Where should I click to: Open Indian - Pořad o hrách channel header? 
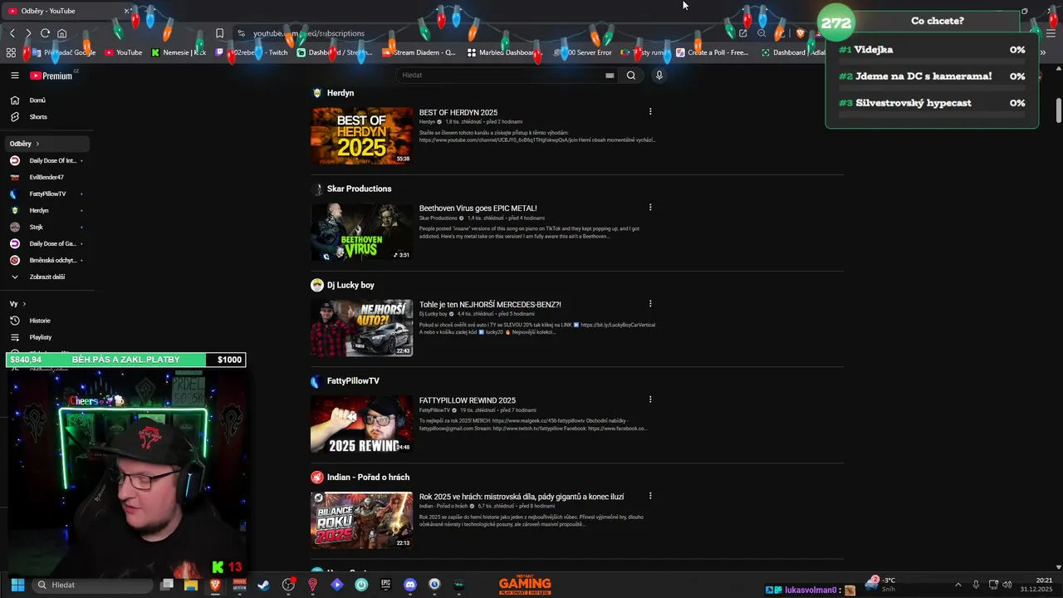pyautogui.click(x=360, y=478)
